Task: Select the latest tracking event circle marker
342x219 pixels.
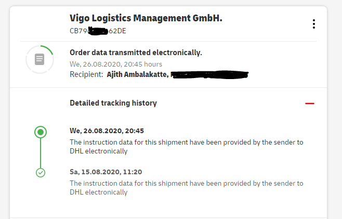Action: click(41, 132)
